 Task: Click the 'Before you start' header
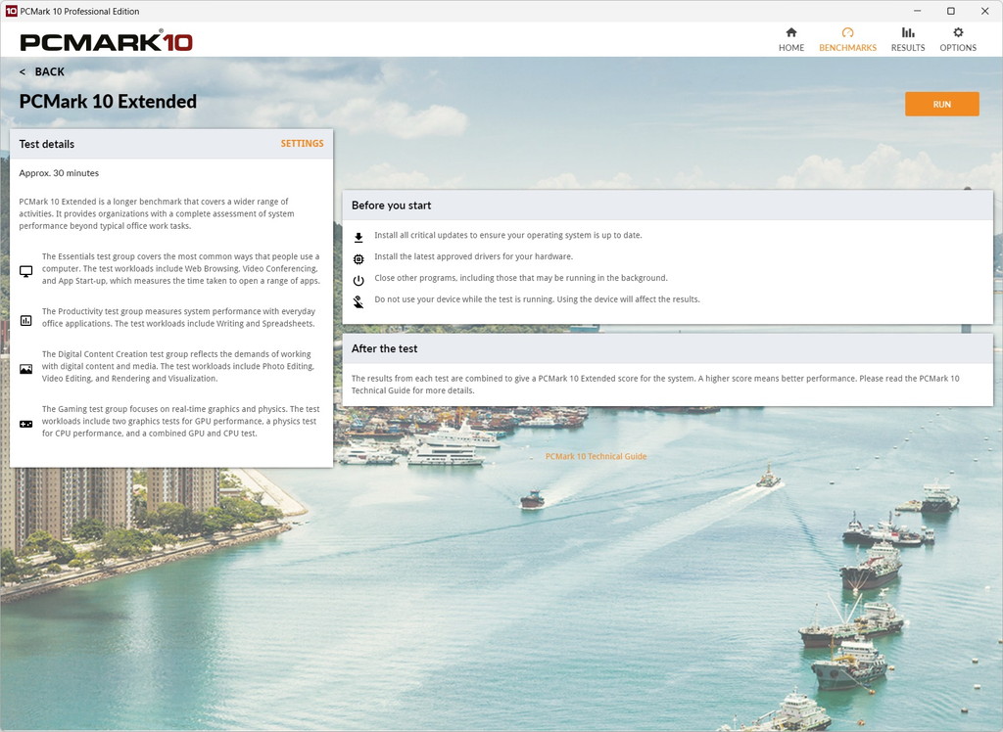pyautogui.click(x=668, y=206)
